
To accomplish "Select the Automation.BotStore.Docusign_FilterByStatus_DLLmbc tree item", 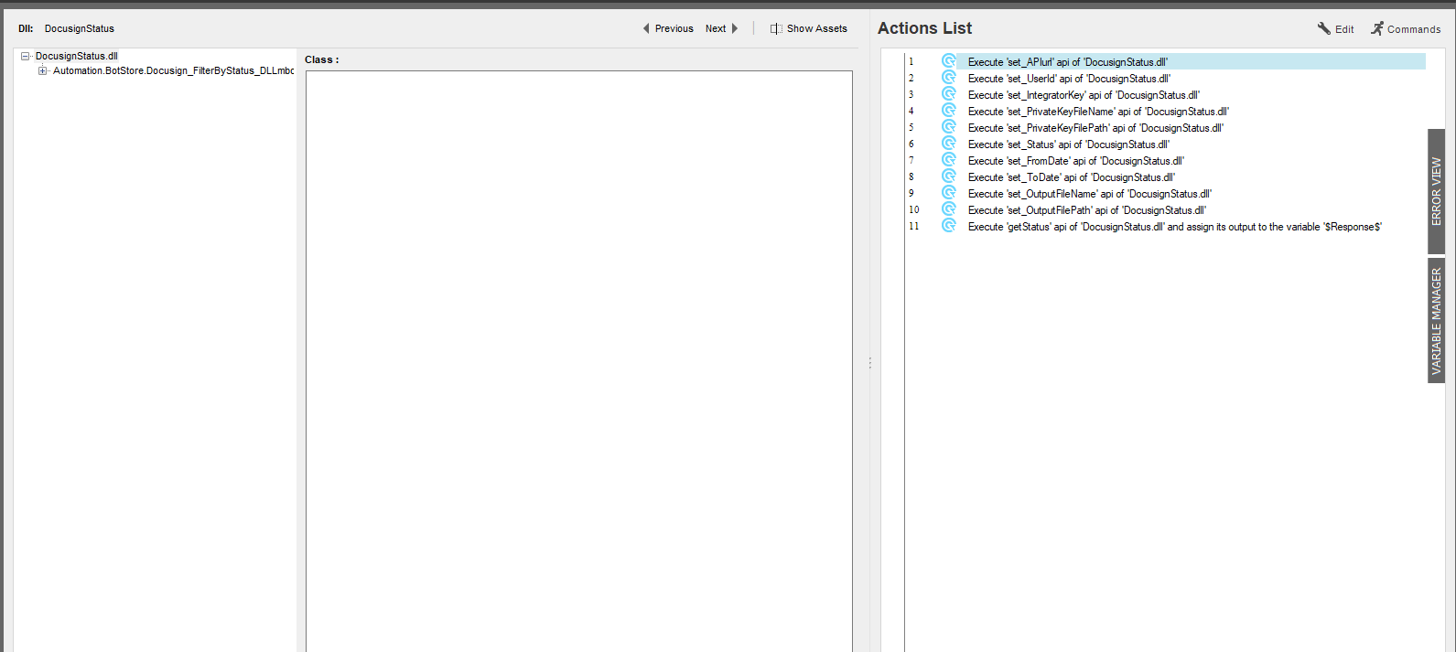I will (173, 70).
